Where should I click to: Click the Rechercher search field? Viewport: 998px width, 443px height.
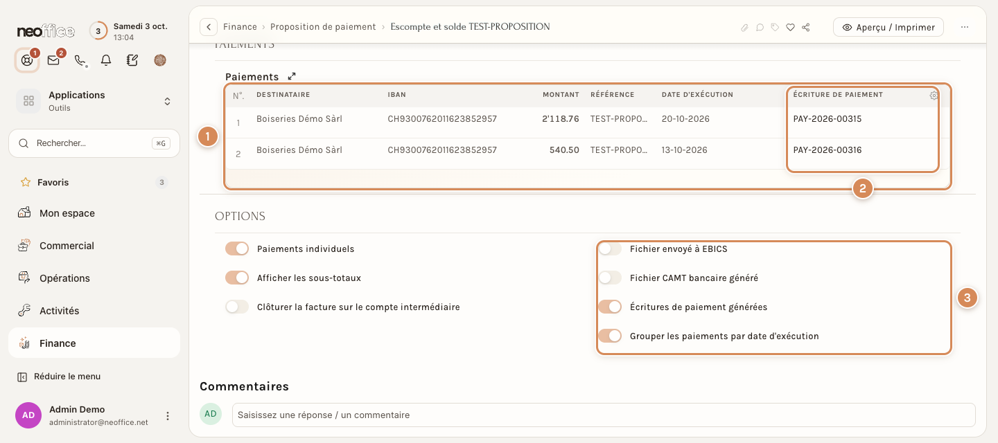[94, 143]
